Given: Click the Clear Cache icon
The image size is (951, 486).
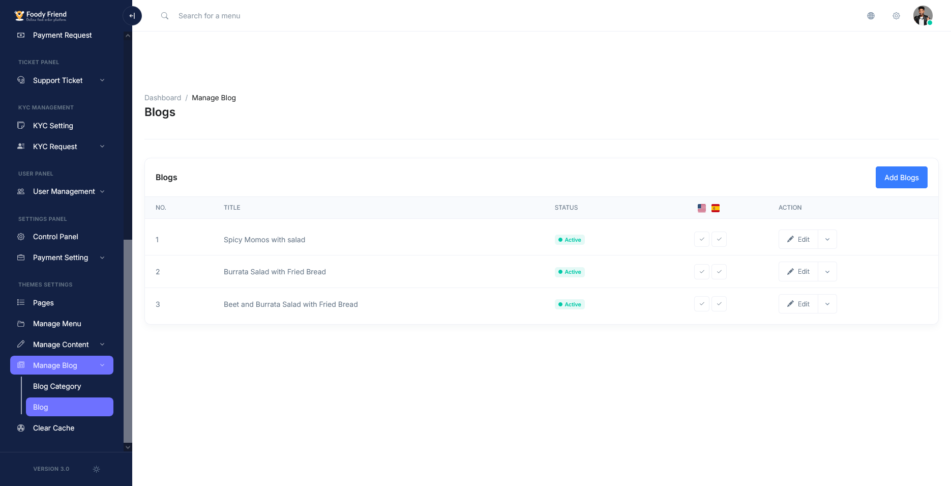Looking at the screenshot, I should [21, 428].
